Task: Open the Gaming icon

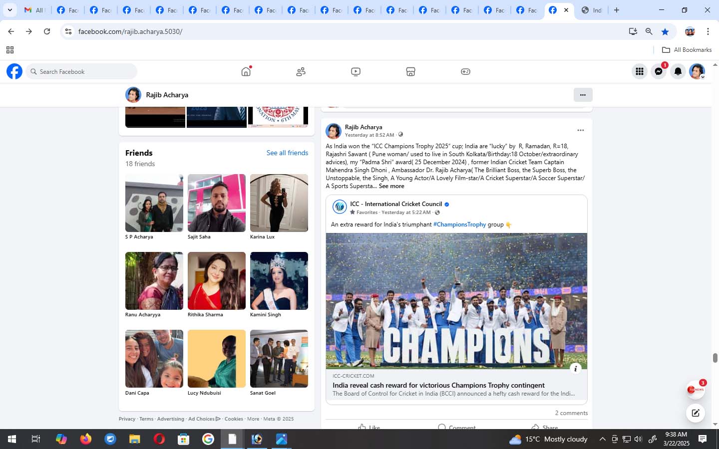Action: tap(465, 72)
